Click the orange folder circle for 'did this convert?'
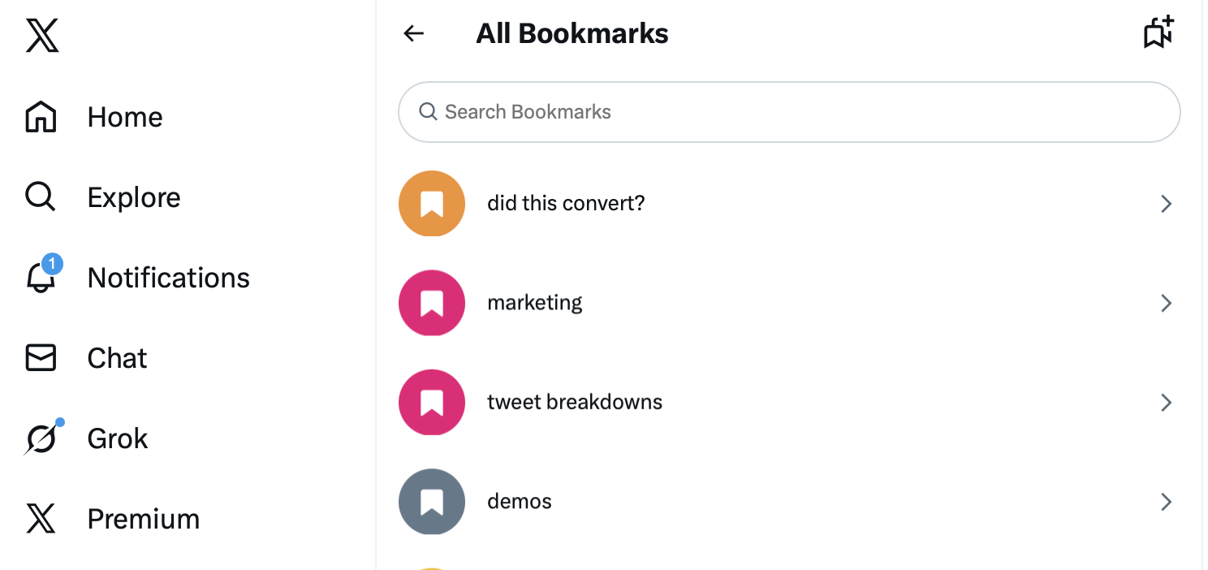This screenshot has width=1208, height=570. 431,204
